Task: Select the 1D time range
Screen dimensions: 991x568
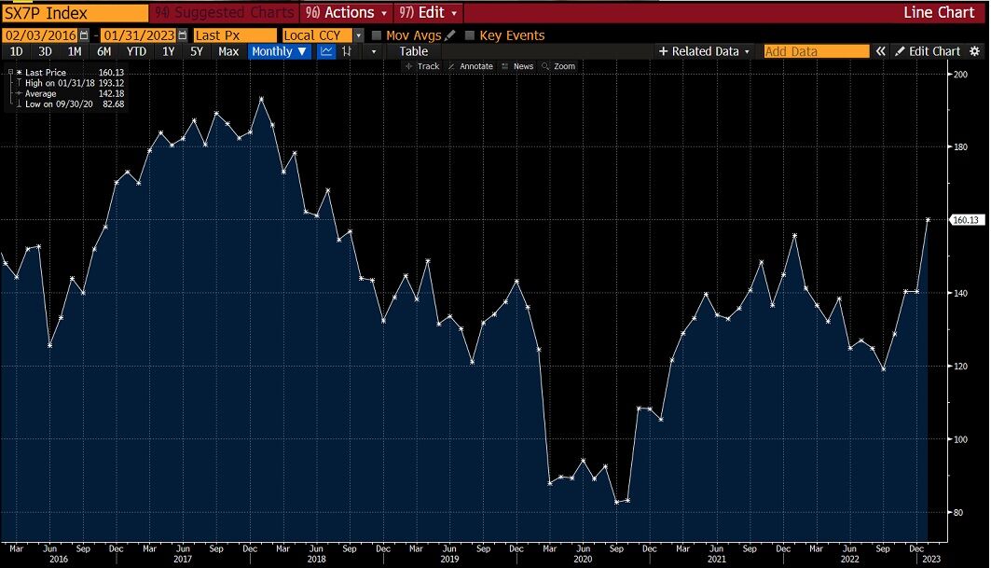Action: (17, 52)
